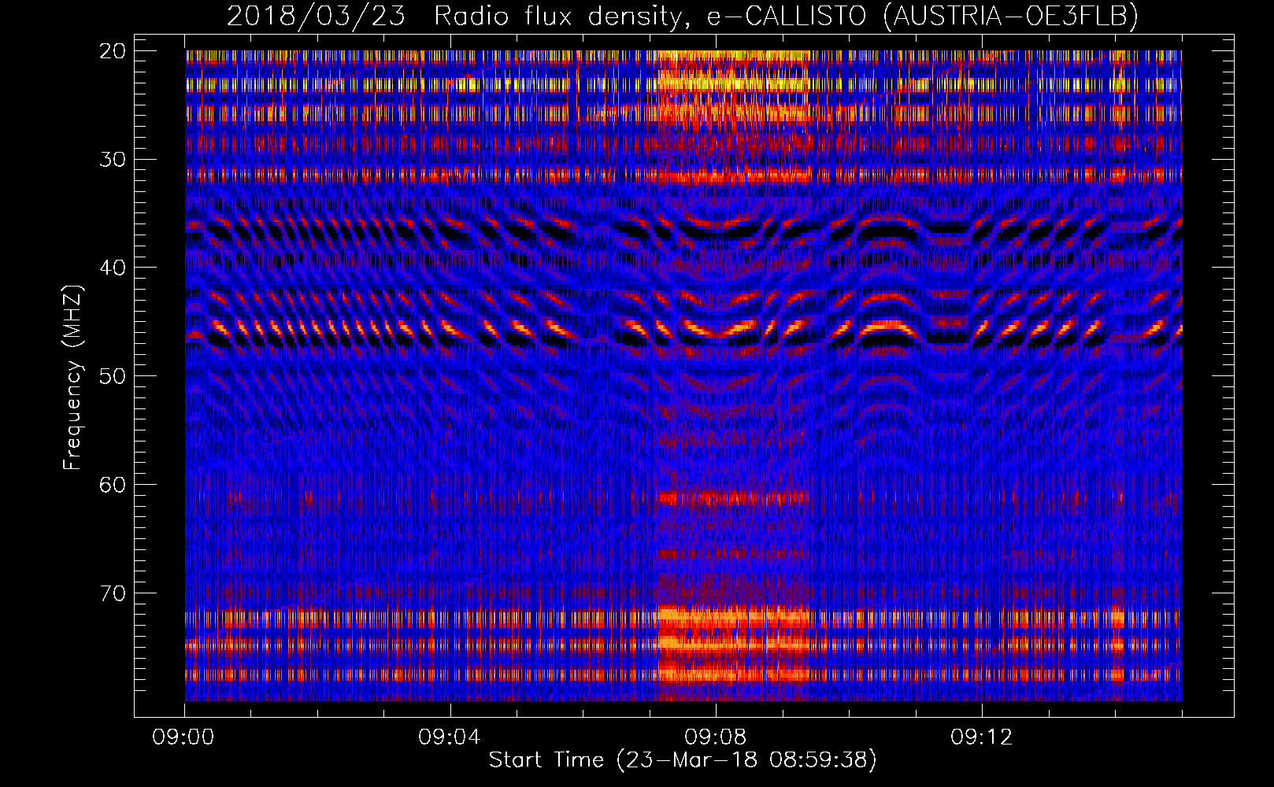Screen dimensions: 1274x787
Task: Click the 'Frequency (MHZ)' y-axis label
Action: click(x=72, y=378)
